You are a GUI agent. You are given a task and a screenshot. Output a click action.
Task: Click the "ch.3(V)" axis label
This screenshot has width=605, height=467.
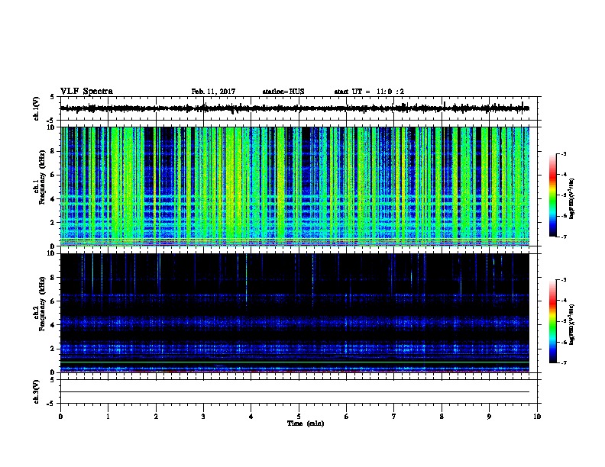coord(37,391)
